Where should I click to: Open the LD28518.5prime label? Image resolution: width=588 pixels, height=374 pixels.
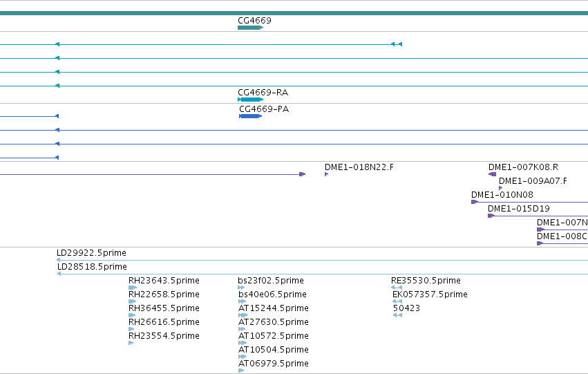(93, 267)
